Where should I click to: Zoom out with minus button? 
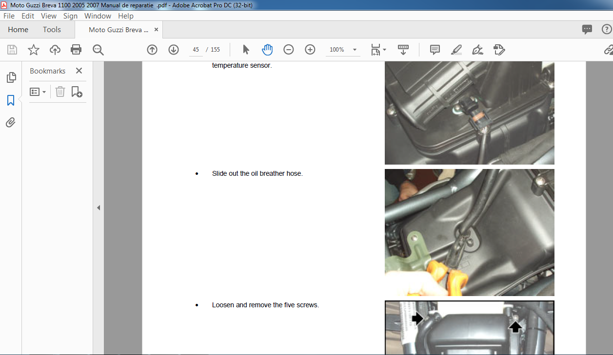pos(289,50)
